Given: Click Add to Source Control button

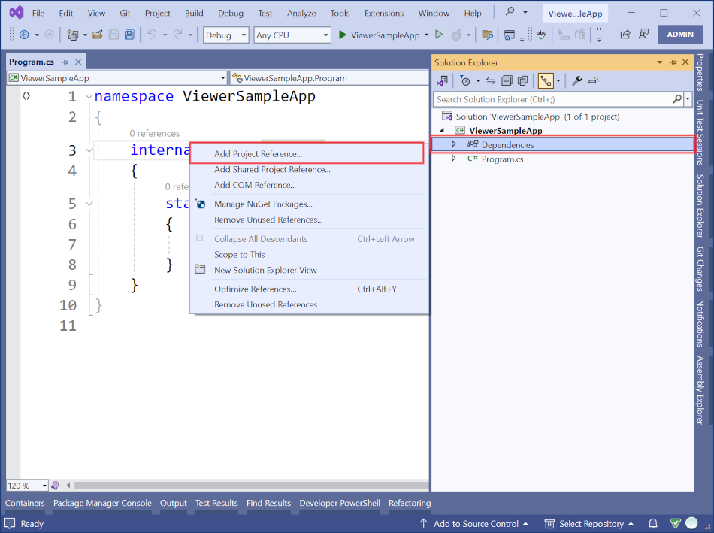Looking at the screenshot, I should (x=473, y=523).
